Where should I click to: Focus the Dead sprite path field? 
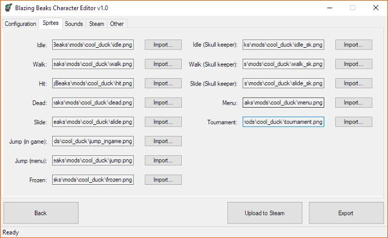(93, 103)
